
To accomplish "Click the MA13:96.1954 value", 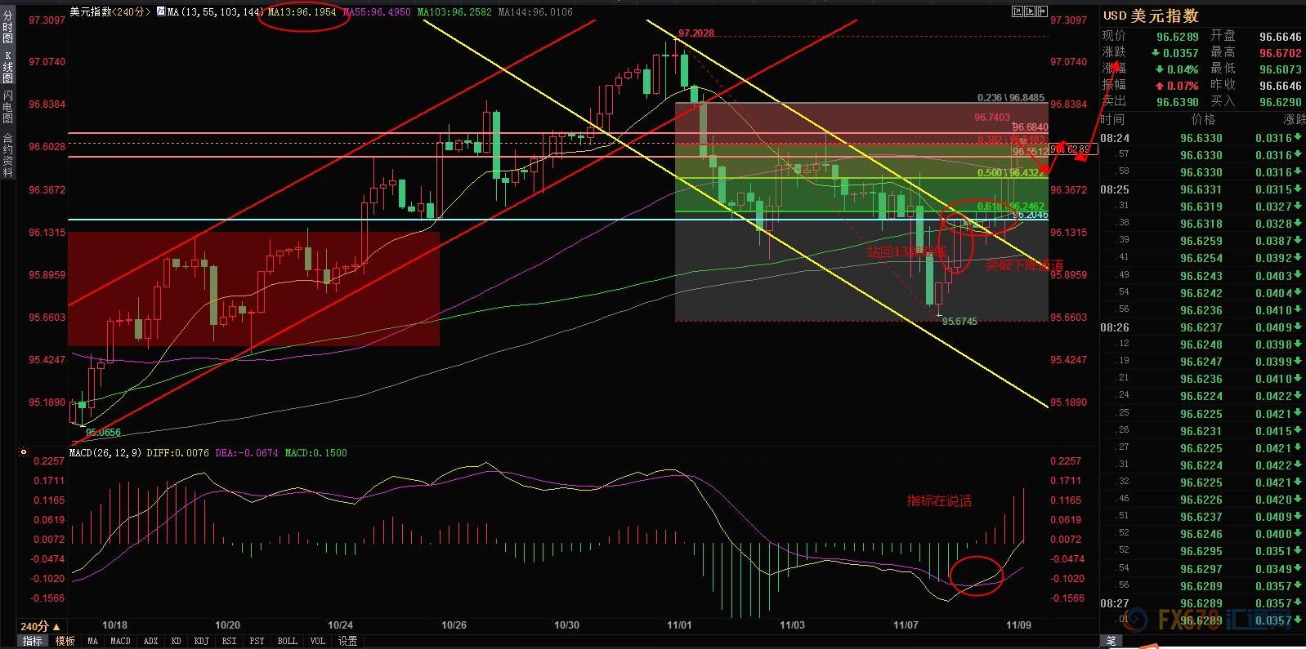I will [x=302, y=12].
